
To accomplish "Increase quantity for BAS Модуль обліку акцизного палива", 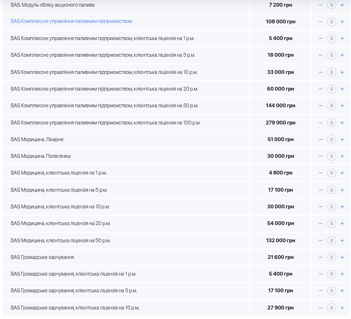I will [x=342, y=5].
